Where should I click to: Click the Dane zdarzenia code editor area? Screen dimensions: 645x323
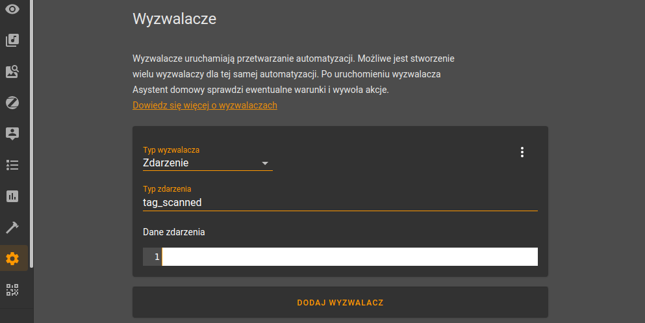(349, 257)
